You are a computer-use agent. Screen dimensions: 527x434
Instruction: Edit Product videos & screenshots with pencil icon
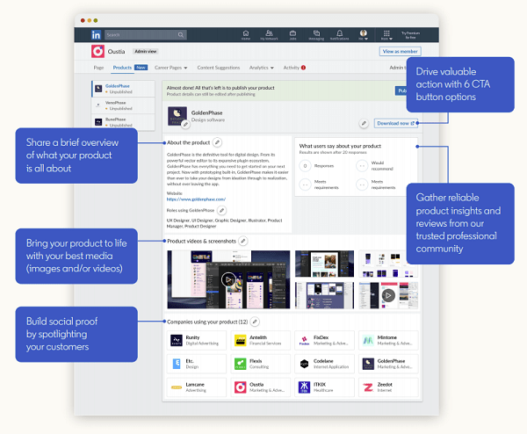[x=243, y=241]
